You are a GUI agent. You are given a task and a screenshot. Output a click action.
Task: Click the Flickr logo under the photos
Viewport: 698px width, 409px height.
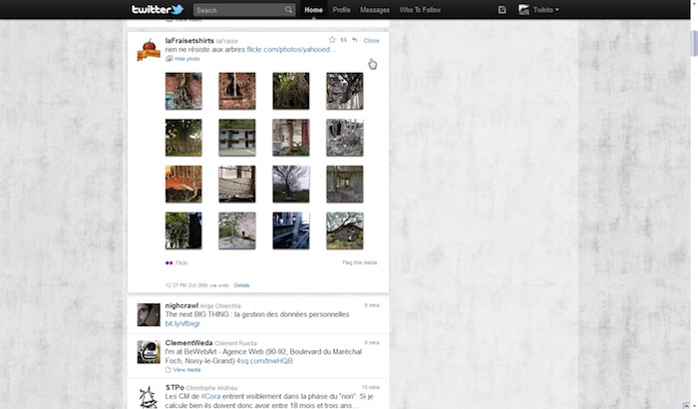coord(169,262)
